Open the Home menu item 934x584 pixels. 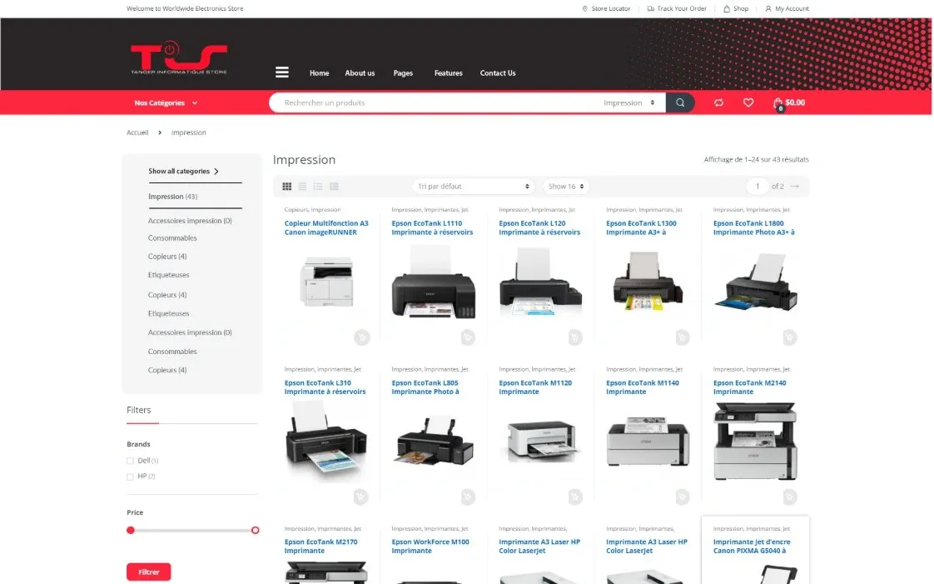click(x=320, y=72)
